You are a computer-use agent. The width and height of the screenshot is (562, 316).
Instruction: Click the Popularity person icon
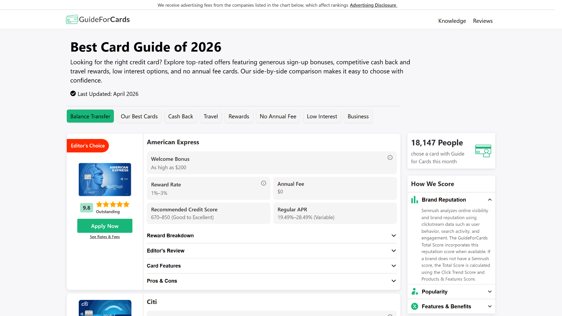[x=414, y=292]
